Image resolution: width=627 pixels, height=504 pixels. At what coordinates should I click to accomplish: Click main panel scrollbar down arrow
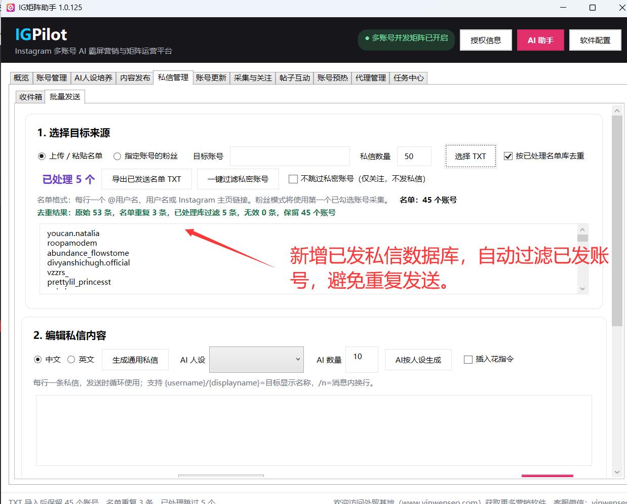[617, 472]
